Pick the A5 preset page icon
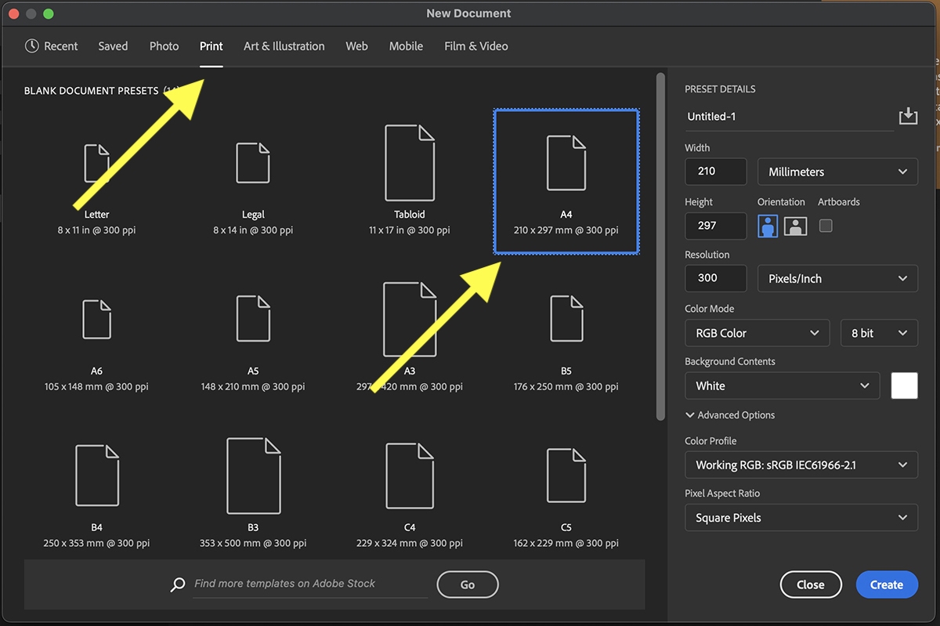Image resolution: width=940 pixels, height=626 pixels. click(x=253, y=318)
